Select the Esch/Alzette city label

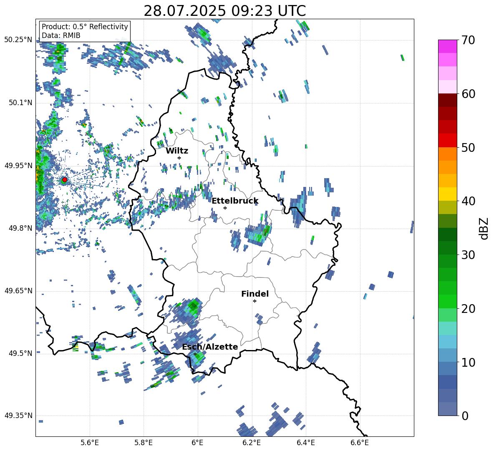pos(210,347)
